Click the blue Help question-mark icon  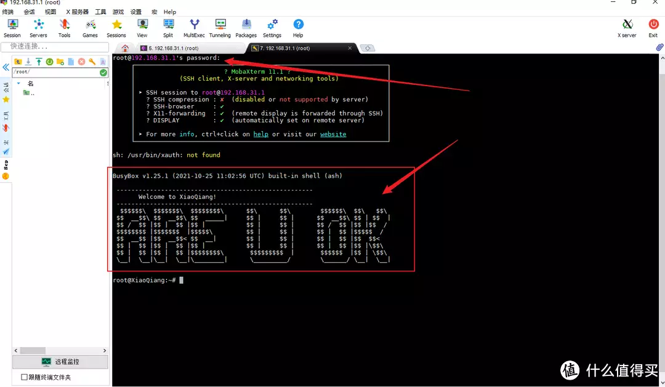click(x=298, y=25)
